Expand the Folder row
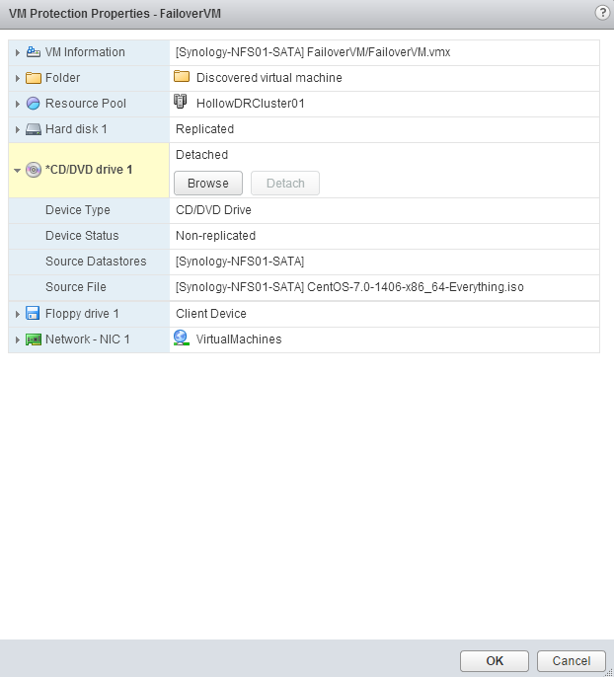Image resolution: width=614 pixels, height=677 pixels. (18, 78)
